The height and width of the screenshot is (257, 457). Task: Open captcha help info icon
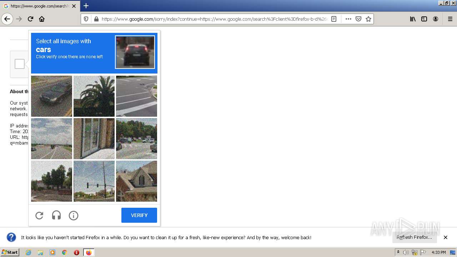pyautogui.click(x=74, y=215)
